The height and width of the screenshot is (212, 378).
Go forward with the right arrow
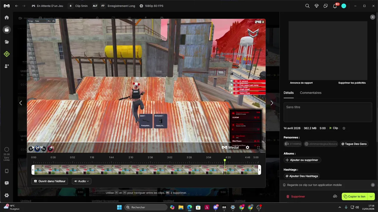24,6
